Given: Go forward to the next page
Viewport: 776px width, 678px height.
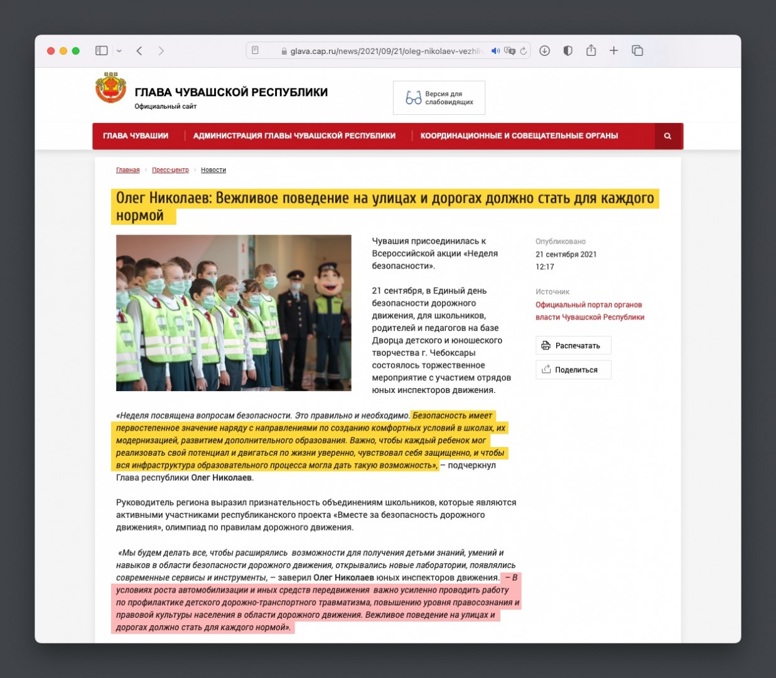Looking at the screenshot, I should click(161, 51).
